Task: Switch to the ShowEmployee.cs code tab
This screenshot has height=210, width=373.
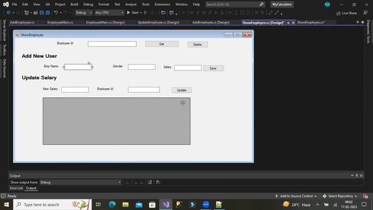Action: (311, 22)
